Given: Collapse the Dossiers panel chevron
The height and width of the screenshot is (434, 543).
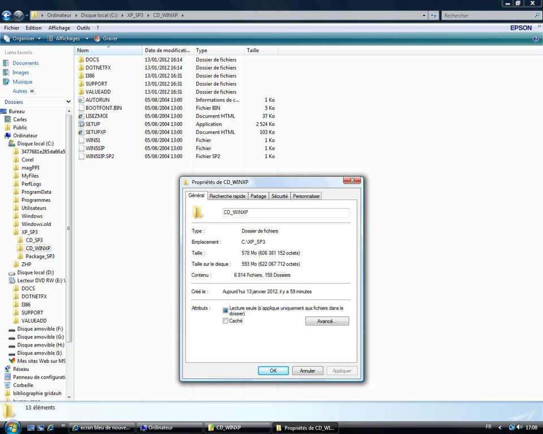Looking at the screenshot, I should (68, 102).
